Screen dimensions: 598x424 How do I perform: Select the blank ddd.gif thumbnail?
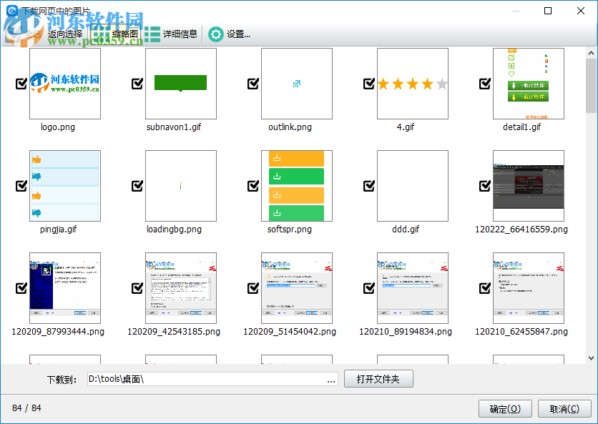413,186
